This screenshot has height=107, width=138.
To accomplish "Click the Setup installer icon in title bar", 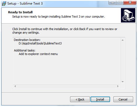I will [x=4, y=4].
